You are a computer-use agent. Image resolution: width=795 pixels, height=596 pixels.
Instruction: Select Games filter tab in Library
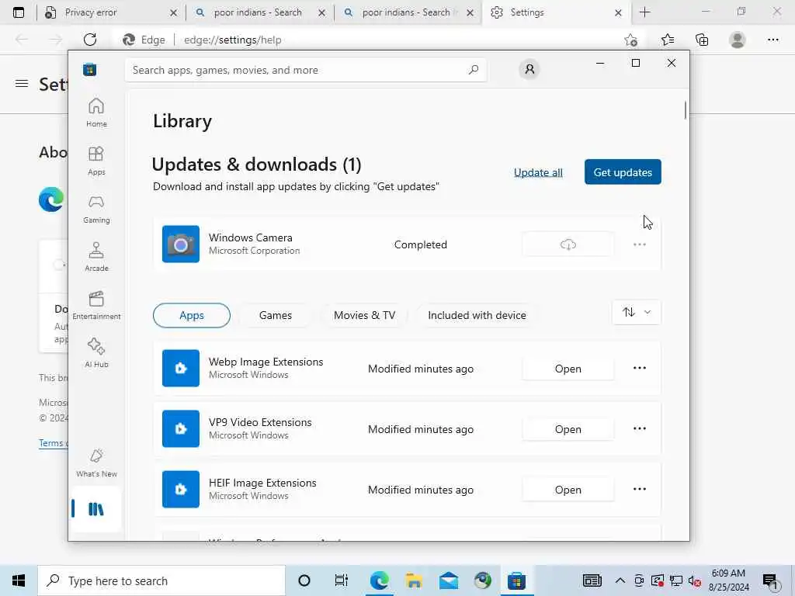(276, 315)
